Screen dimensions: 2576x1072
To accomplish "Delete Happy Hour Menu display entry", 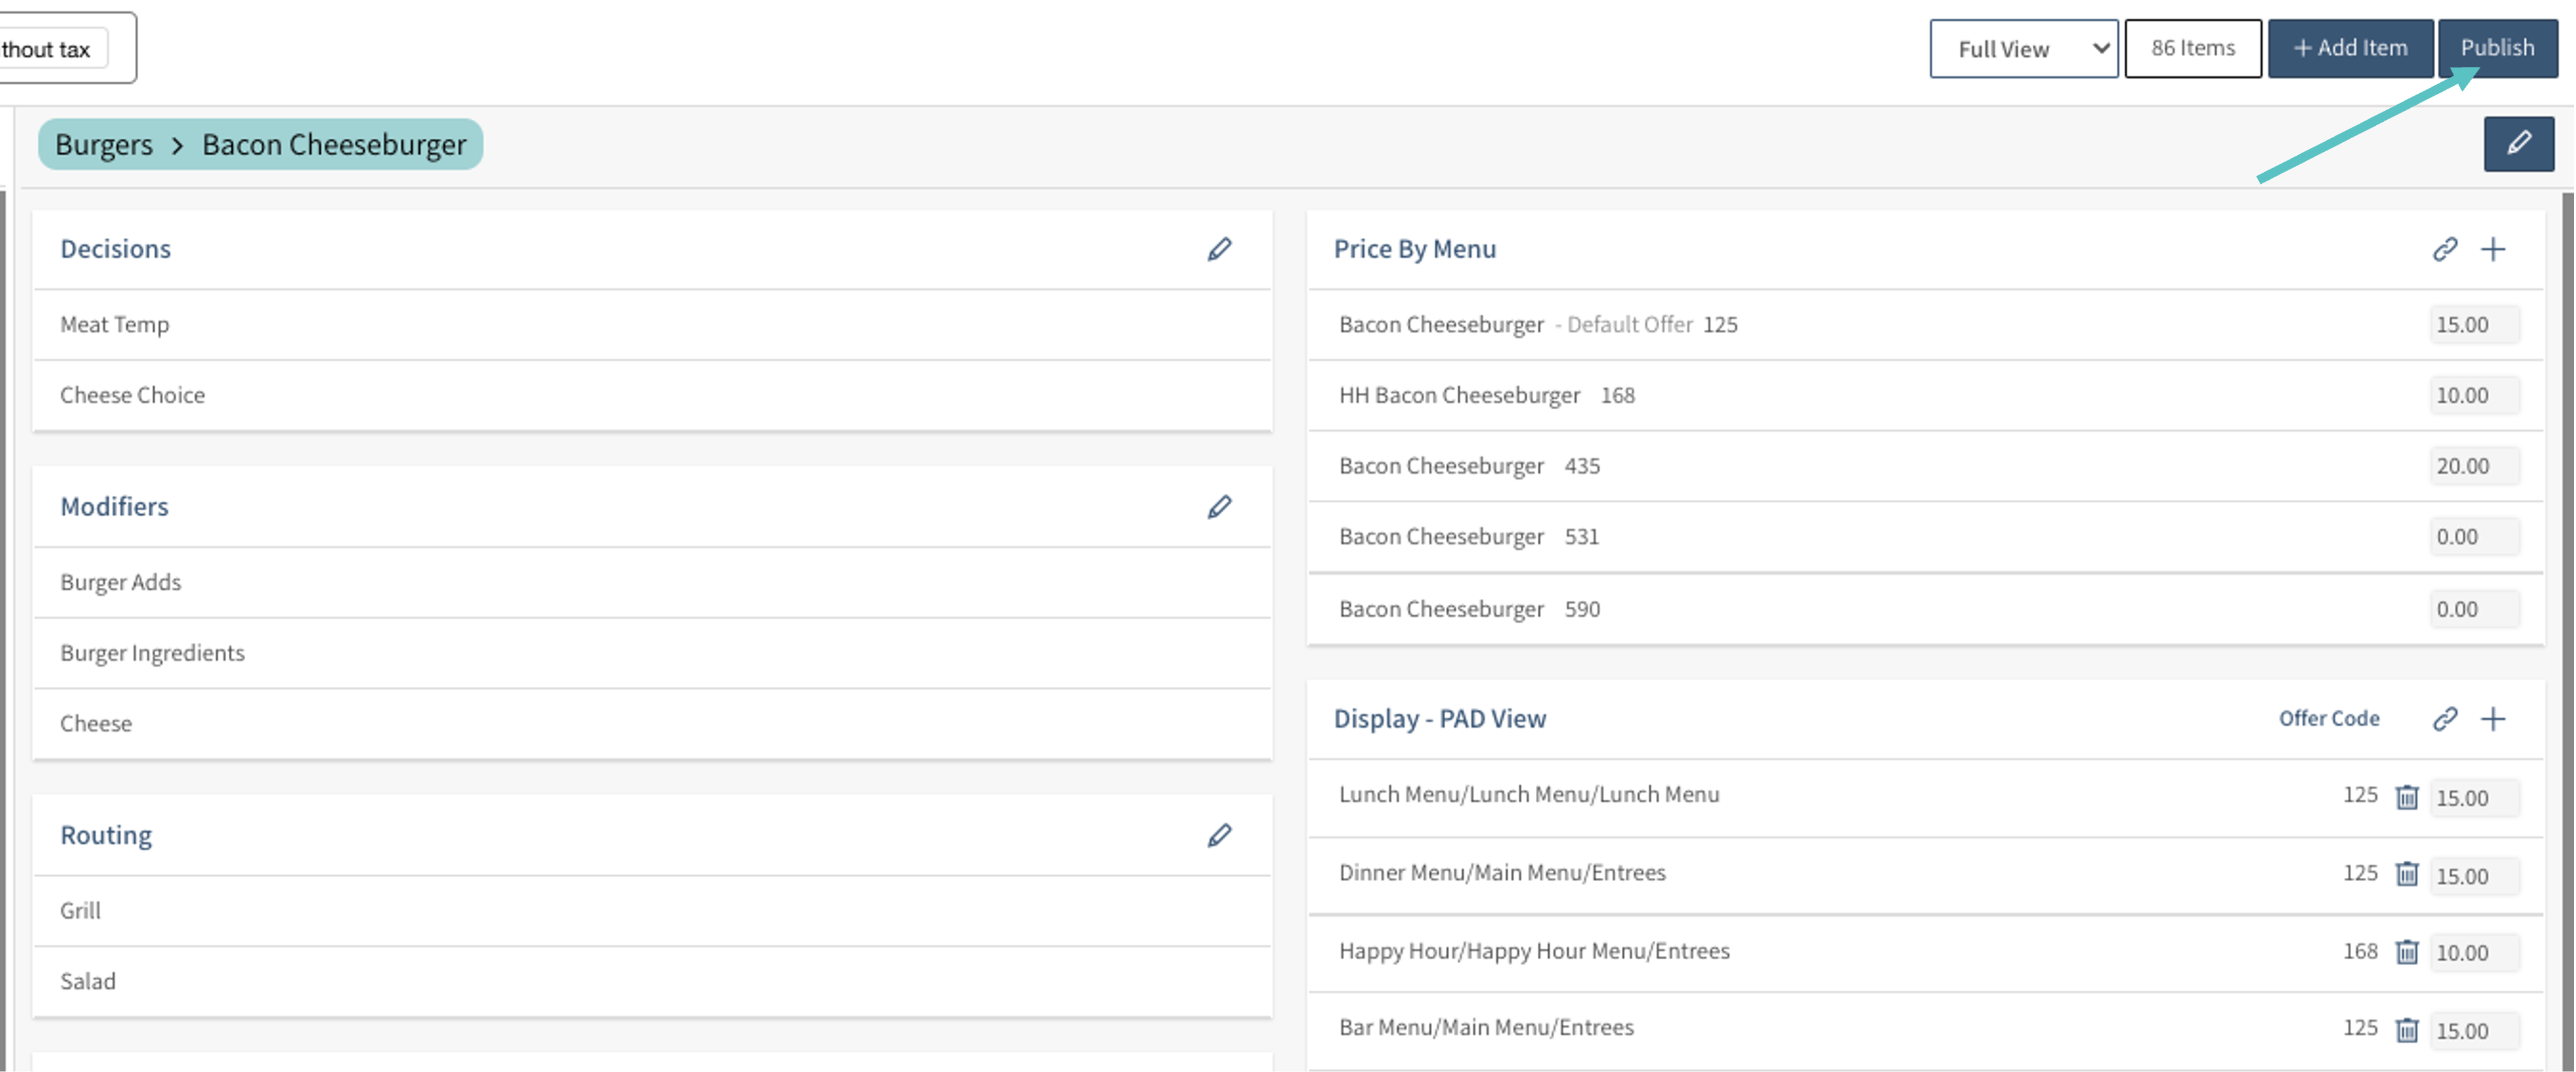I will point(2406,951).
